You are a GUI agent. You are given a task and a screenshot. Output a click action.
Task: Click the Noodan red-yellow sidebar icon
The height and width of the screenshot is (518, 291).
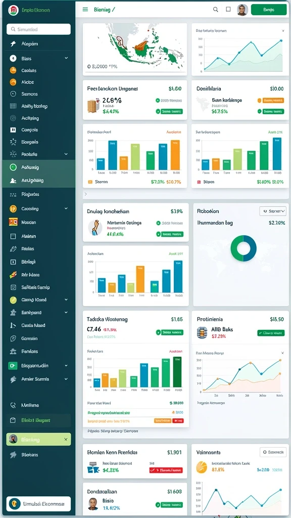coord(13,223)
